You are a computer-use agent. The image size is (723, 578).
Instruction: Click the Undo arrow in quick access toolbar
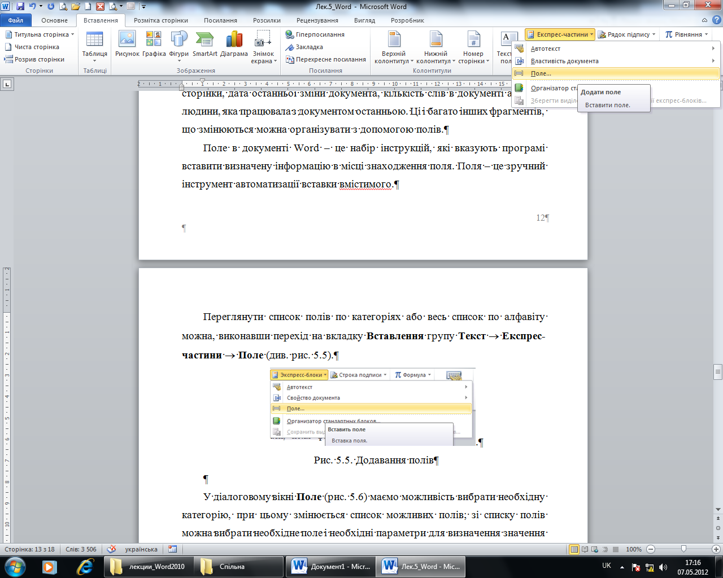point(32,7)
